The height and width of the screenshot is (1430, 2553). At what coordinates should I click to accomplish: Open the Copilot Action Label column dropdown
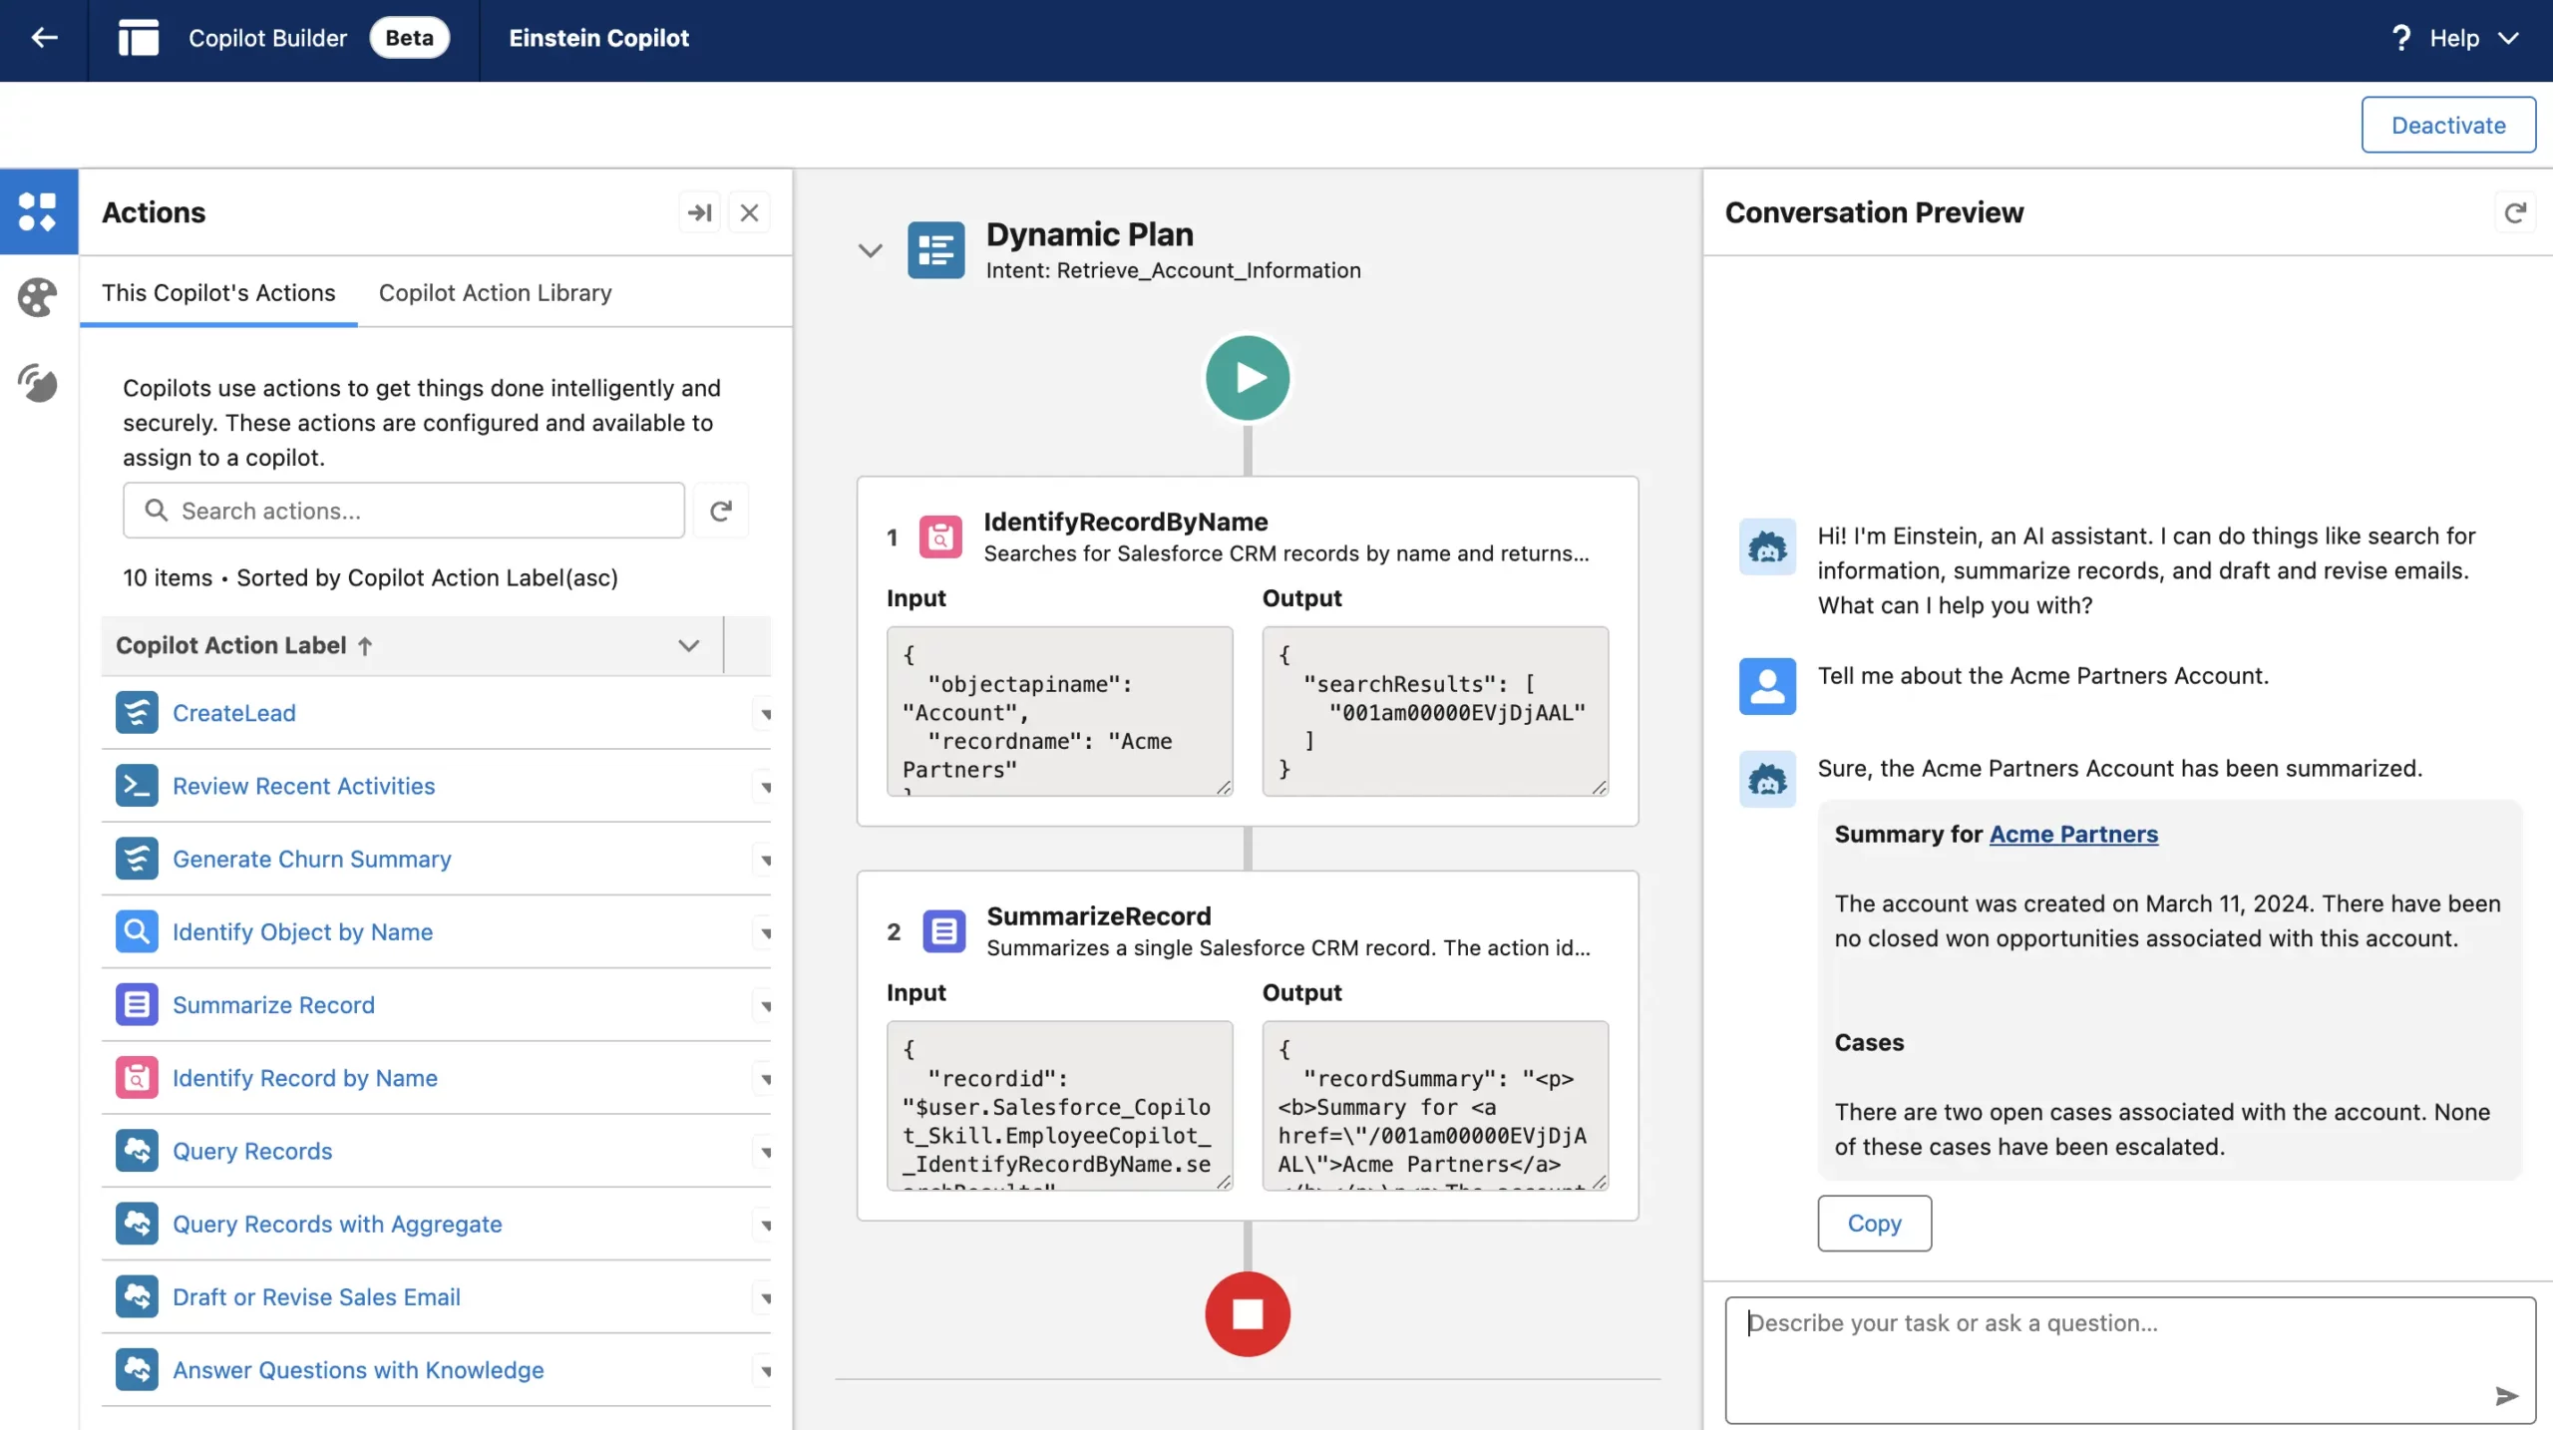point(688,645)
